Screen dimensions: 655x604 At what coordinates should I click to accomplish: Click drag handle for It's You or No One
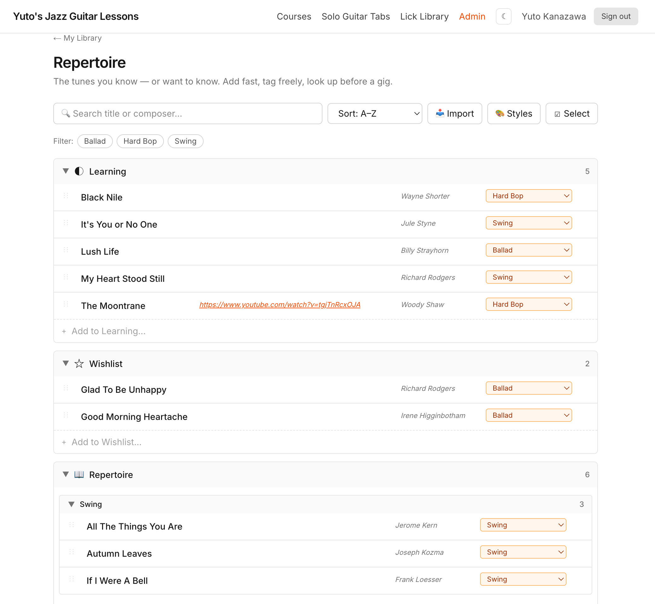pos(66,223)
